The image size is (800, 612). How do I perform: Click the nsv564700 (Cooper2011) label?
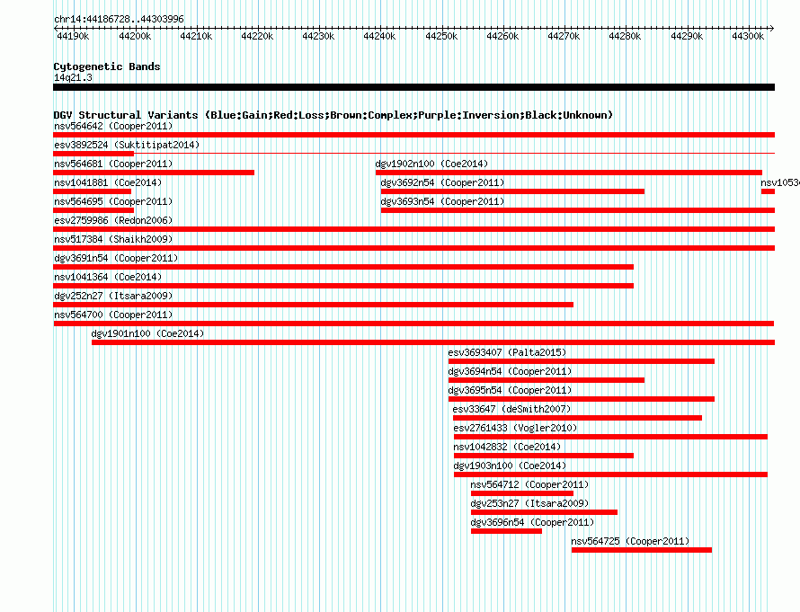[113, 315]
